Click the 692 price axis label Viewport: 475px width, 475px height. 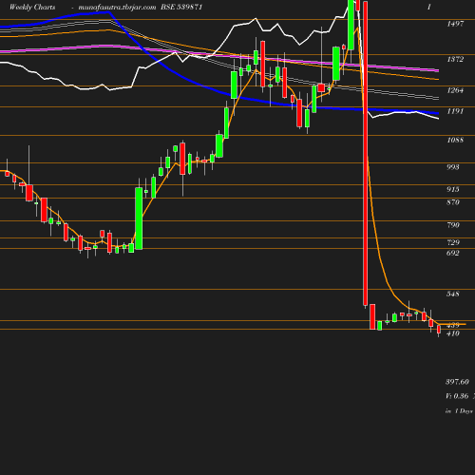click(x=453, y=253)
